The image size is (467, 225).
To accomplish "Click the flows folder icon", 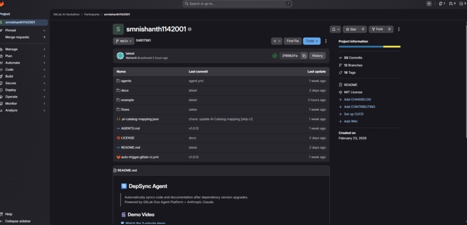I will point(118,110).
